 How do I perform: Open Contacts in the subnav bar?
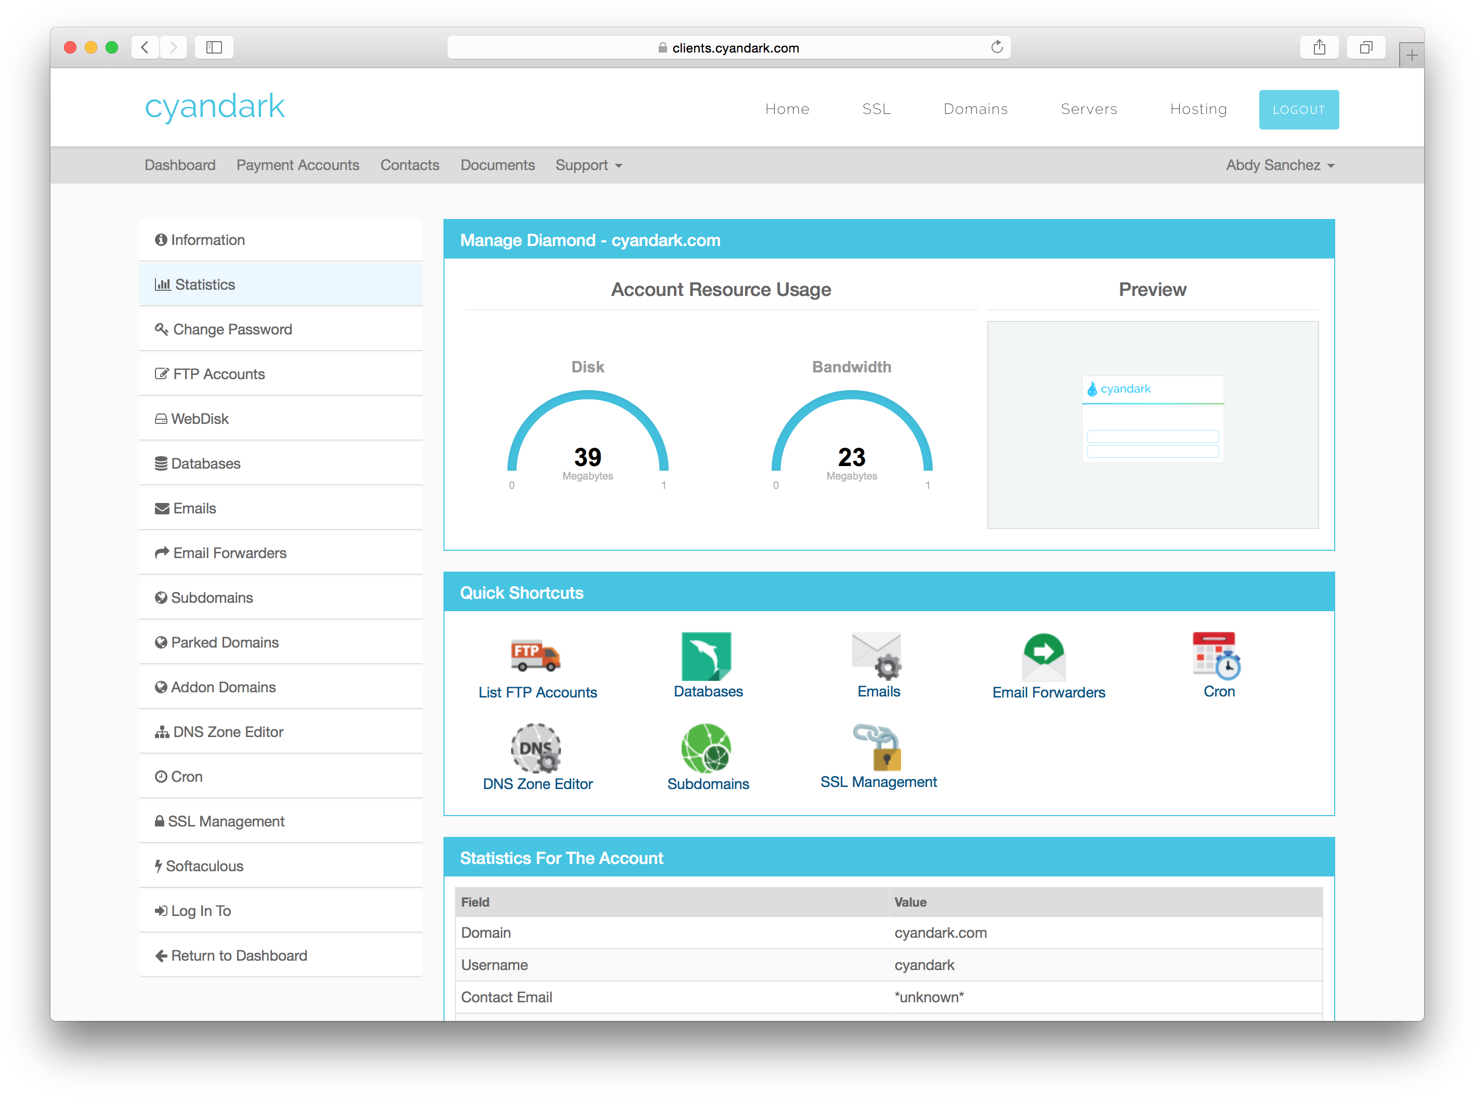[410, 165]
